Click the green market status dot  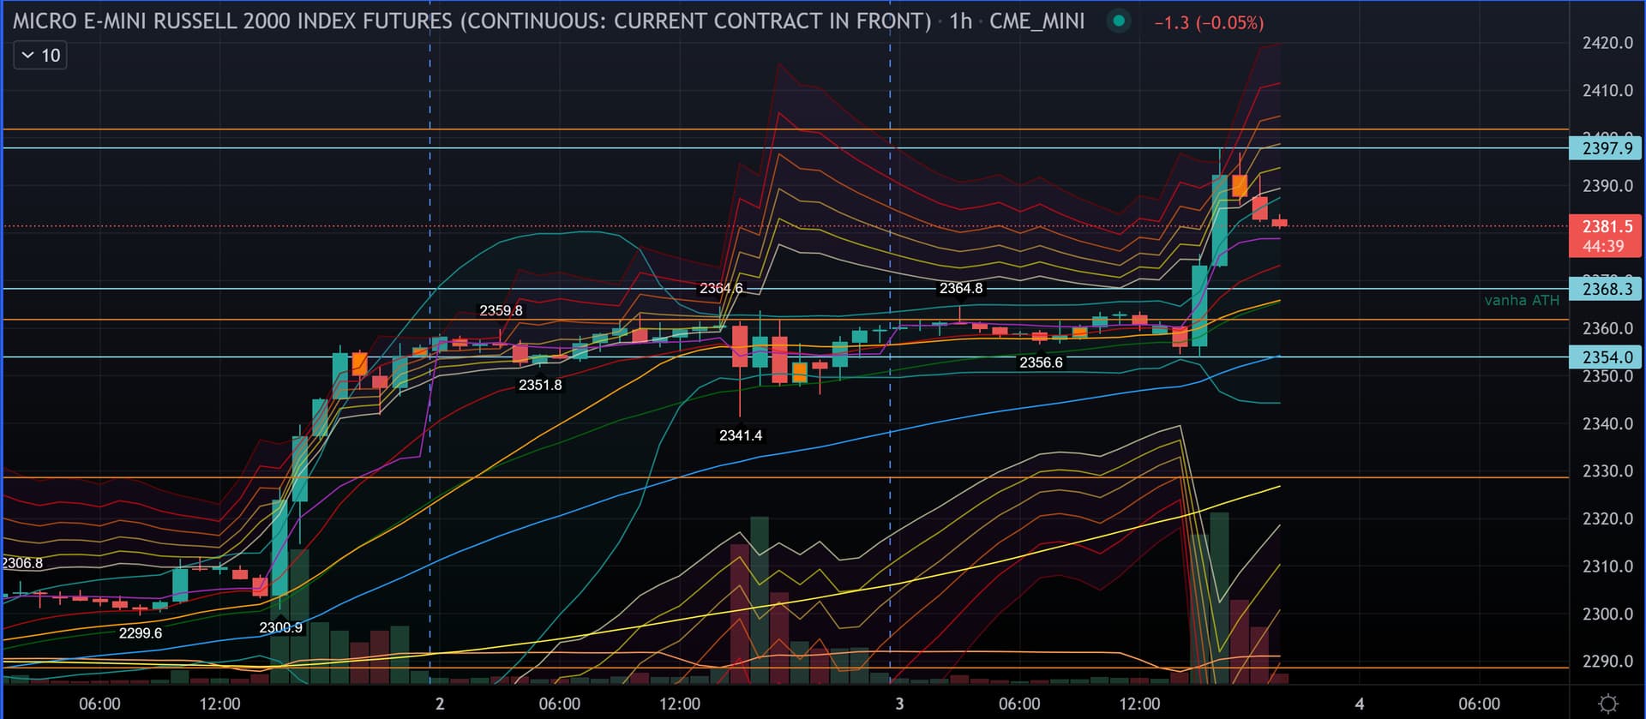[1119, 21]
